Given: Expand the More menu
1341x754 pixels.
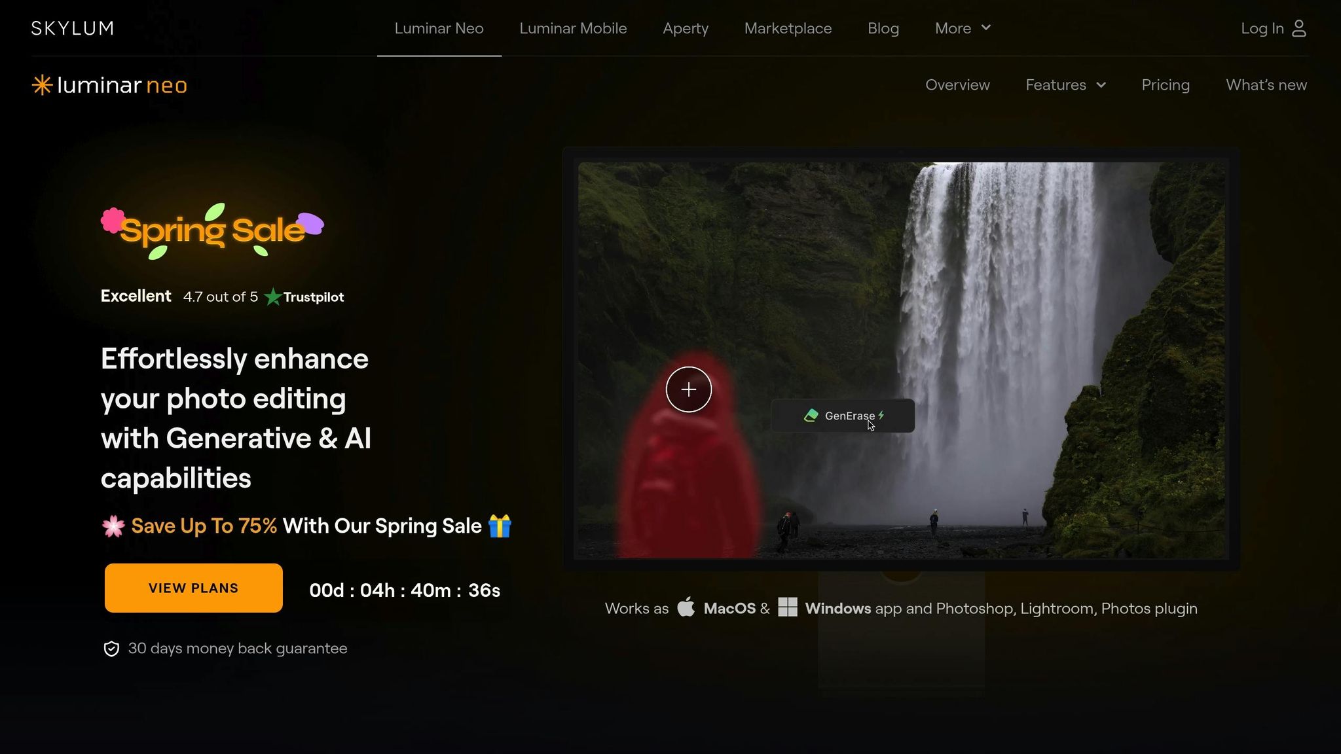Looking at the screenshot, I should coord(963,28).
